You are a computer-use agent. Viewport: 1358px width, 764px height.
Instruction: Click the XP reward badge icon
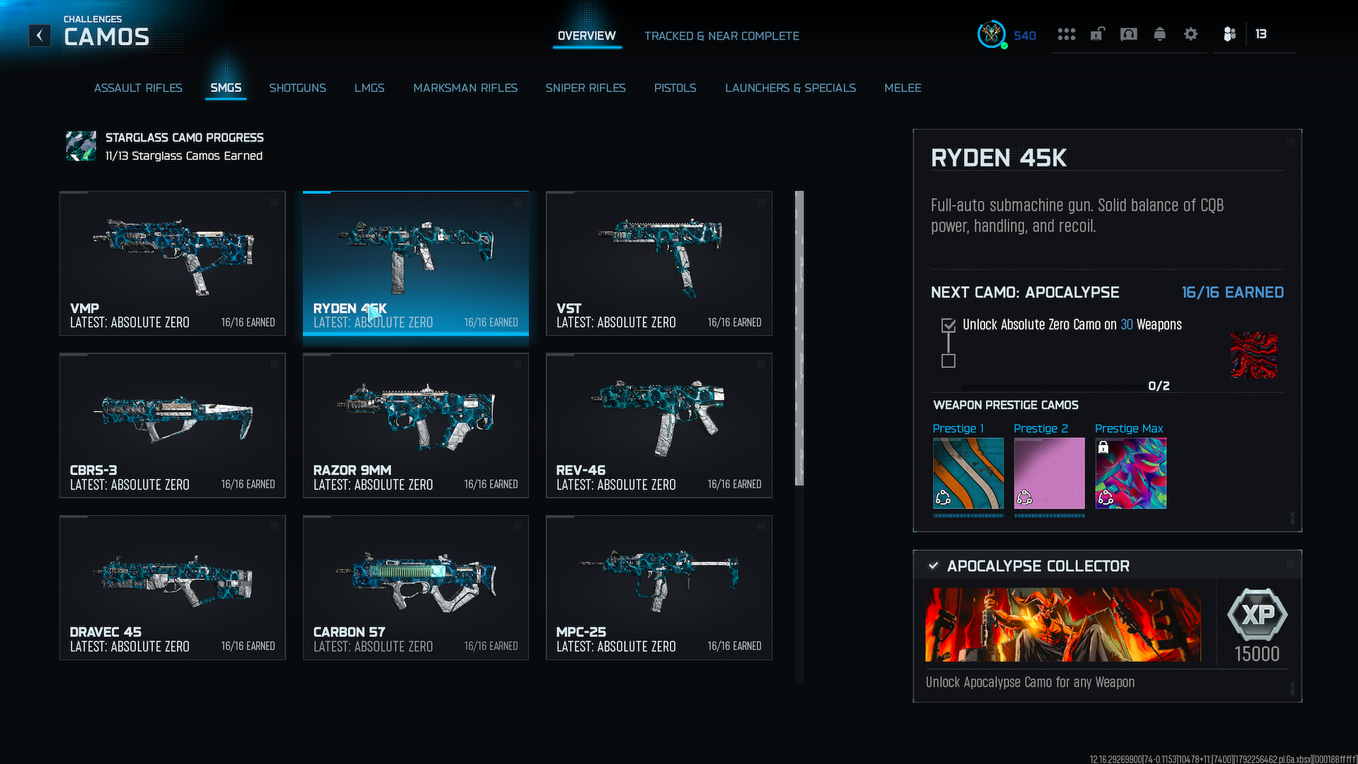coord(1257,615)
